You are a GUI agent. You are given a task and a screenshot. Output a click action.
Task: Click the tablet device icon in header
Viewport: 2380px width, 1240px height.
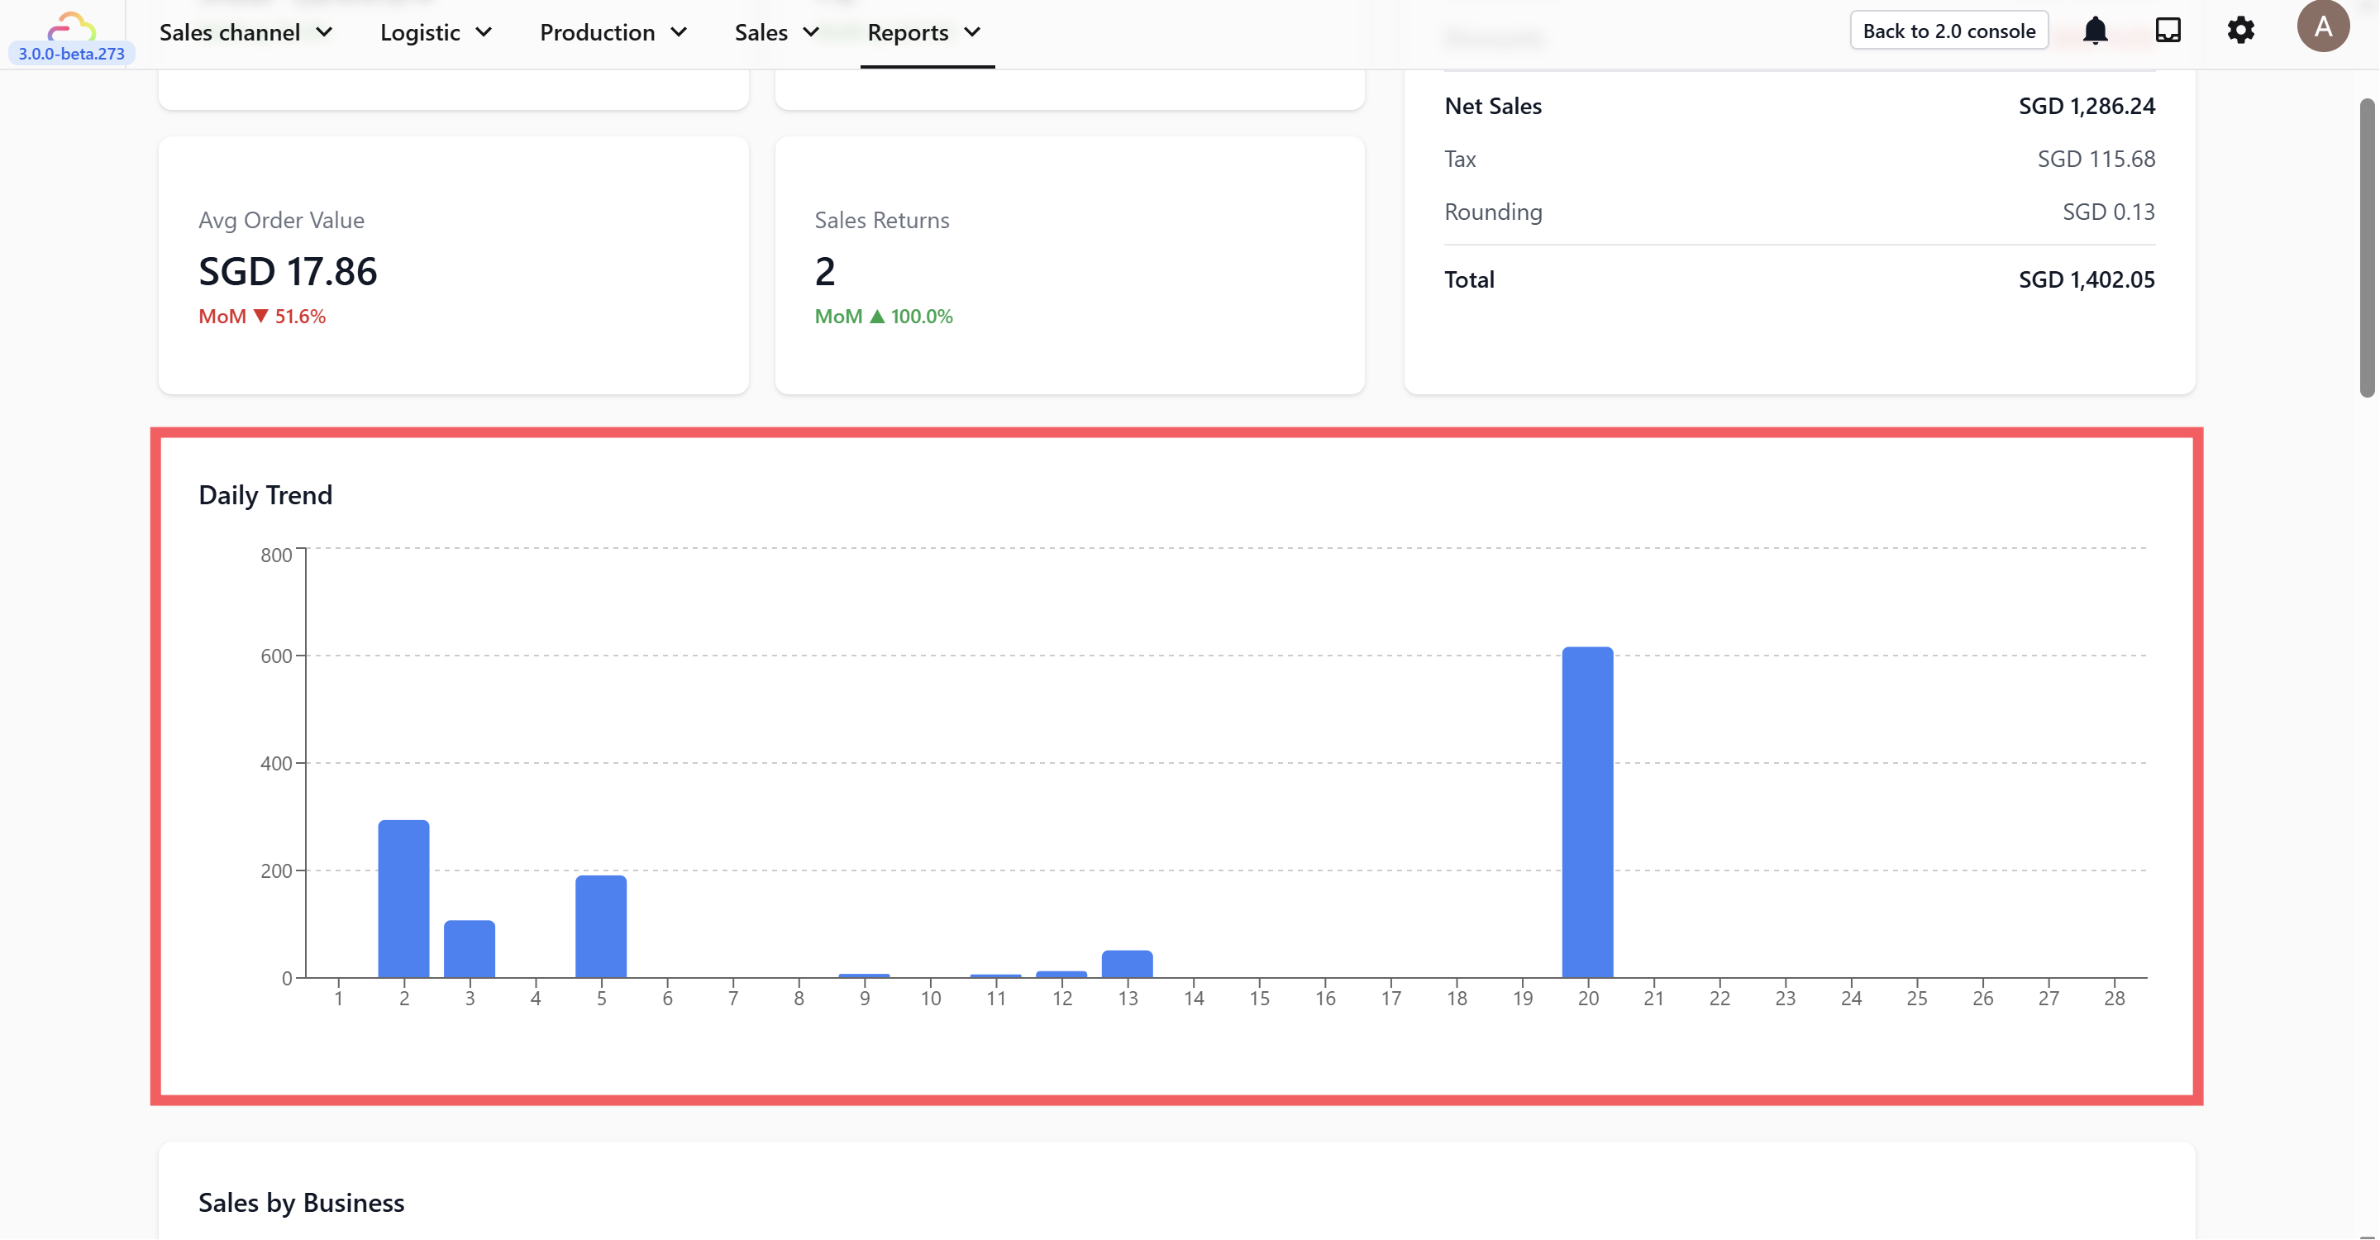click(x=2168, y=31)
